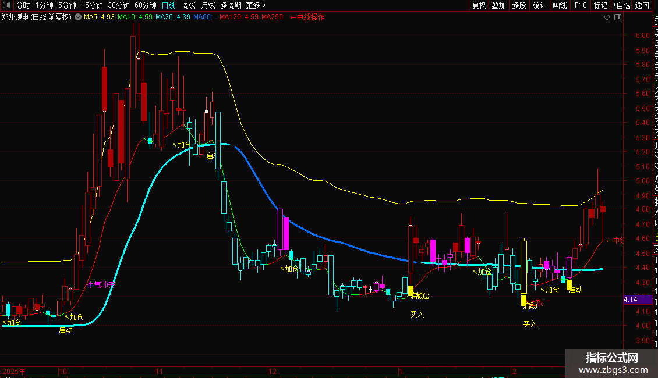Click the 标记 mark button
This screenshot has width=658, height=378.
point(600,5)
